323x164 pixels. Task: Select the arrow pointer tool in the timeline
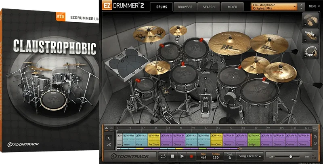click(109, 138)
